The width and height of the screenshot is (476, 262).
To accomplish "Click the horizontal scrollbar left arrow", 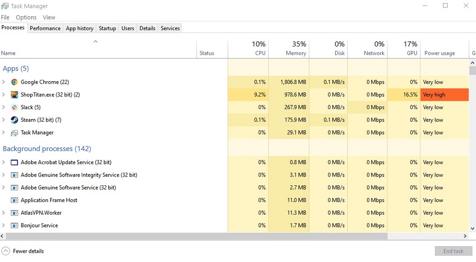I will point(2,236).
